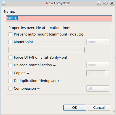116x115 pixels.
Task: Maximize the New Filesystem dialog
Action: pyautogui.click(x=105, y=3)
